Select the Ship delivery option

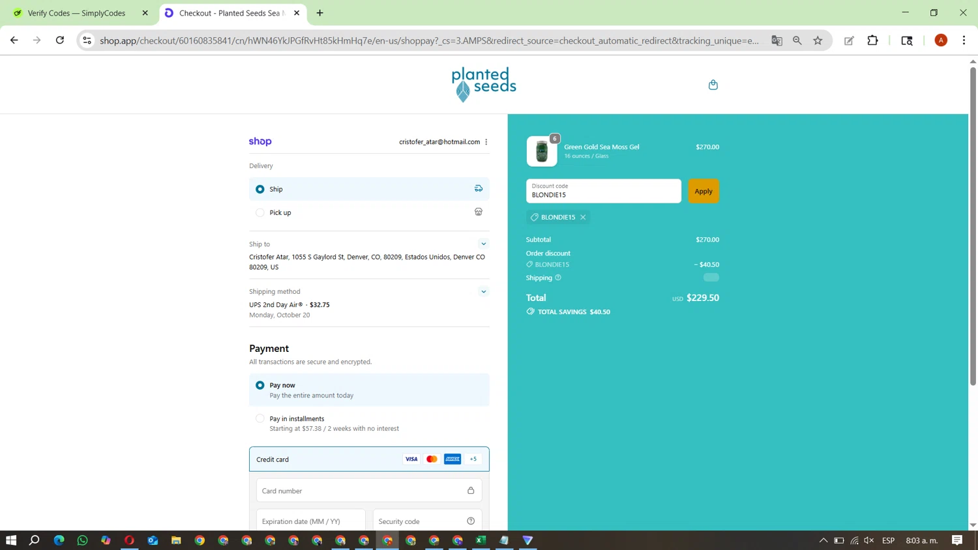[x=369, y=189]
